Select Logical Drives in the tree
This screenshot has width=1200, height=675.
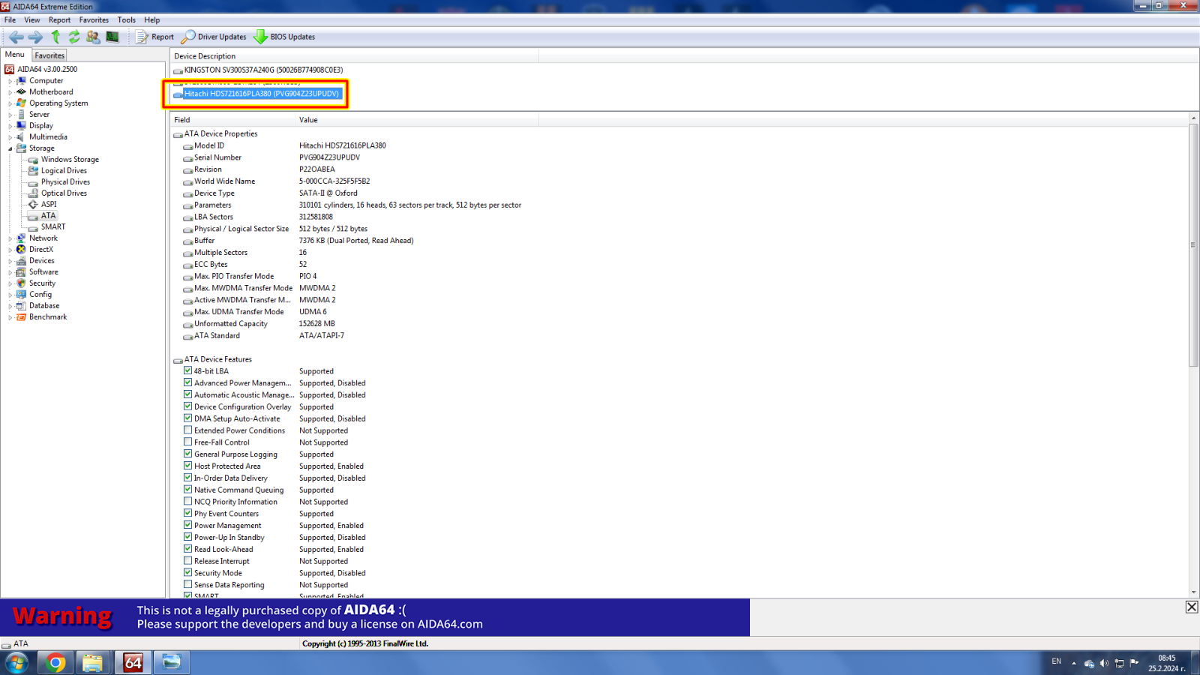click(x=64, y=171)
